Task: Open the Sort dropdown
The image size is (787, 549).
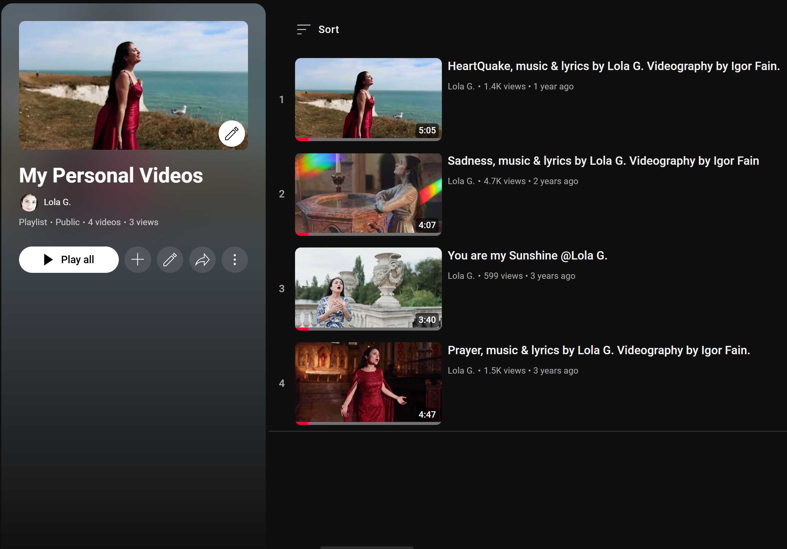Action: tap(328, 29)
